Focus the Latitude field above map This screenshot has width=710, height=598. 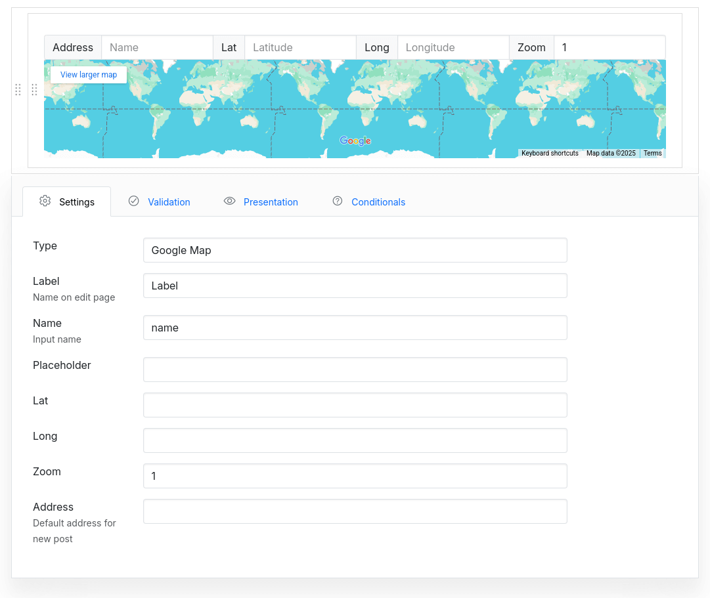pos(300,47)
